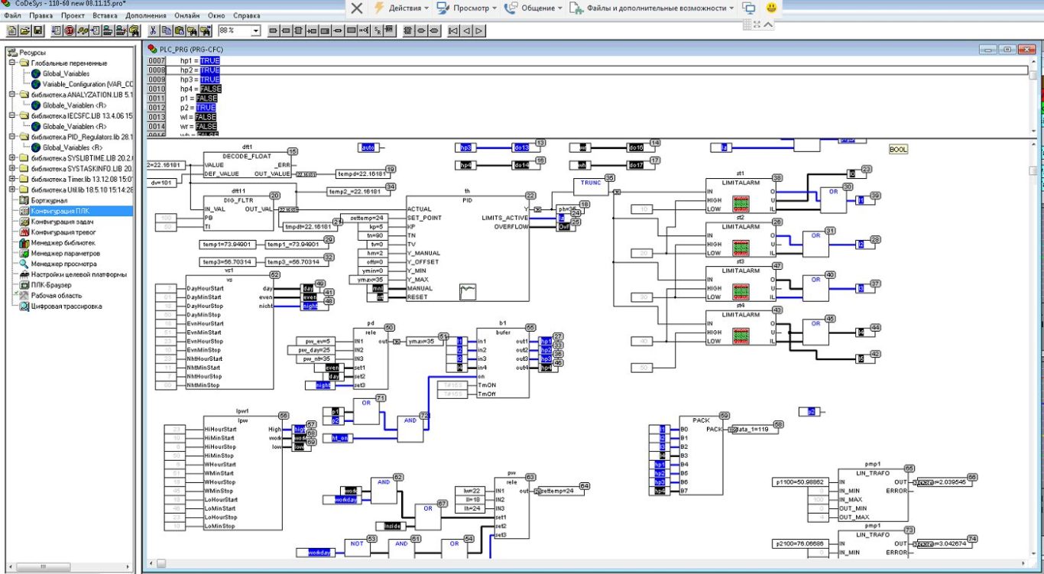Expand библиотека SYSLIBTIME.LIB tree node
This screenshot has height=574, width=1044.
click(13, 158)
